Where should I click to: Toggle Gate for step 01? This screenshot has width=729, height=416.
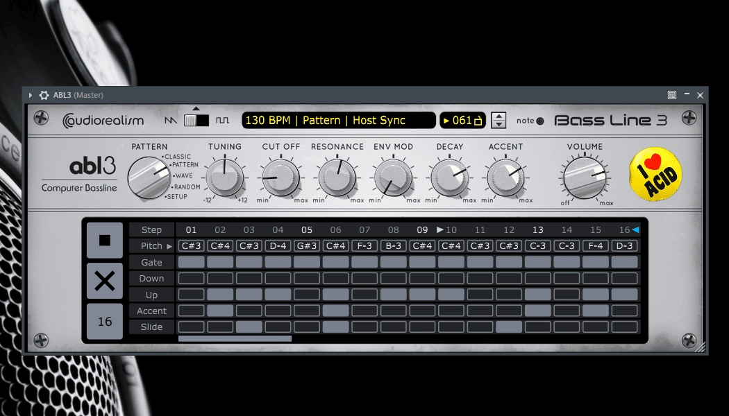191,262
